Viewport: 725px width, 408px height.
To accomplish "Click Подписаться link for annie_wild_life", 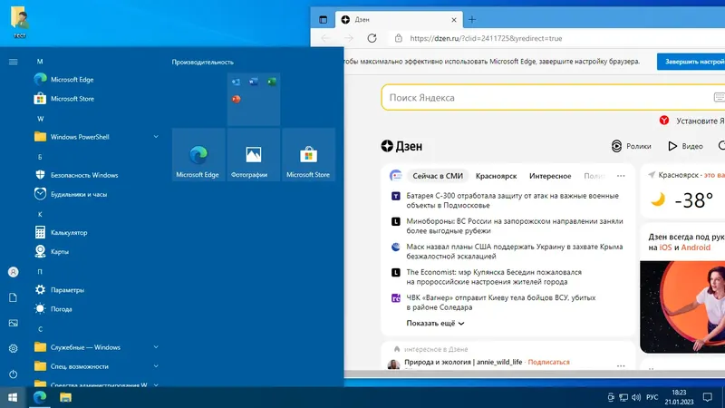I will coord(548,362).
